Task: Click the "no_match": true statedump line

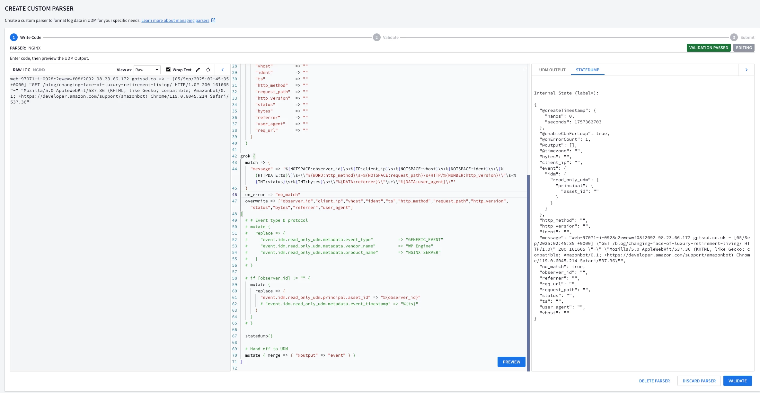Action: [x=562, y=266]
